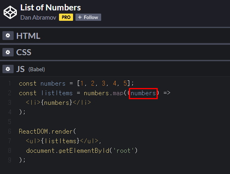Place cursor on 'listItems' in line 2
The width and height of the screenshot is (230, 174).
pos(57,93)
